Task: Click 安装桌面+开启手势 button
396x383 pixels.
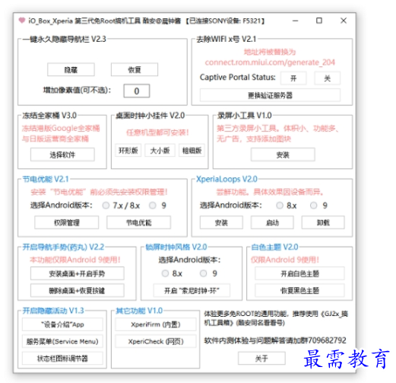Action: coord(78,273)
